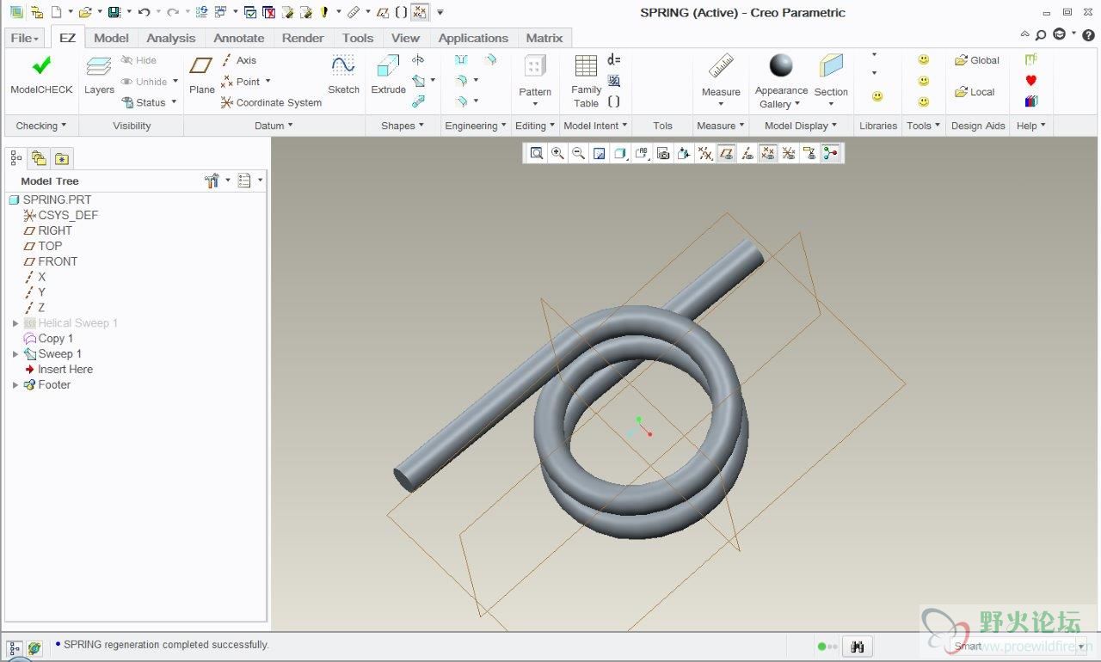Open the File menu
Screen dimensions: 1101x662
tap(24, 38)
